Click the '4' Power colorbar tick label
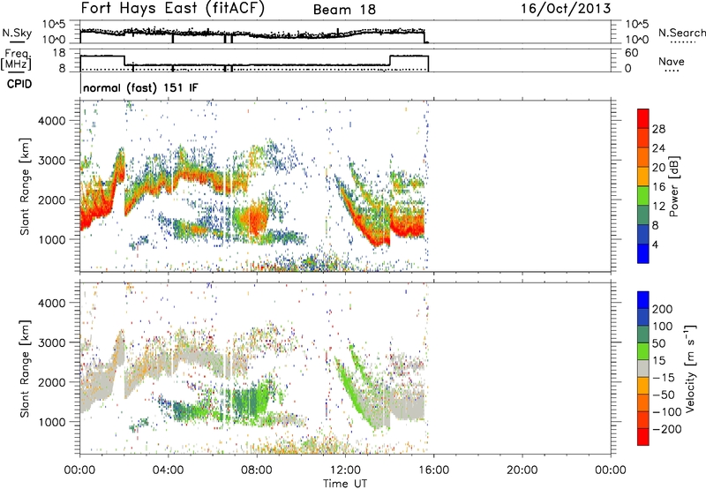Image resolution: width=706 pixels, height=489 pixels. (x=655, y=244)
